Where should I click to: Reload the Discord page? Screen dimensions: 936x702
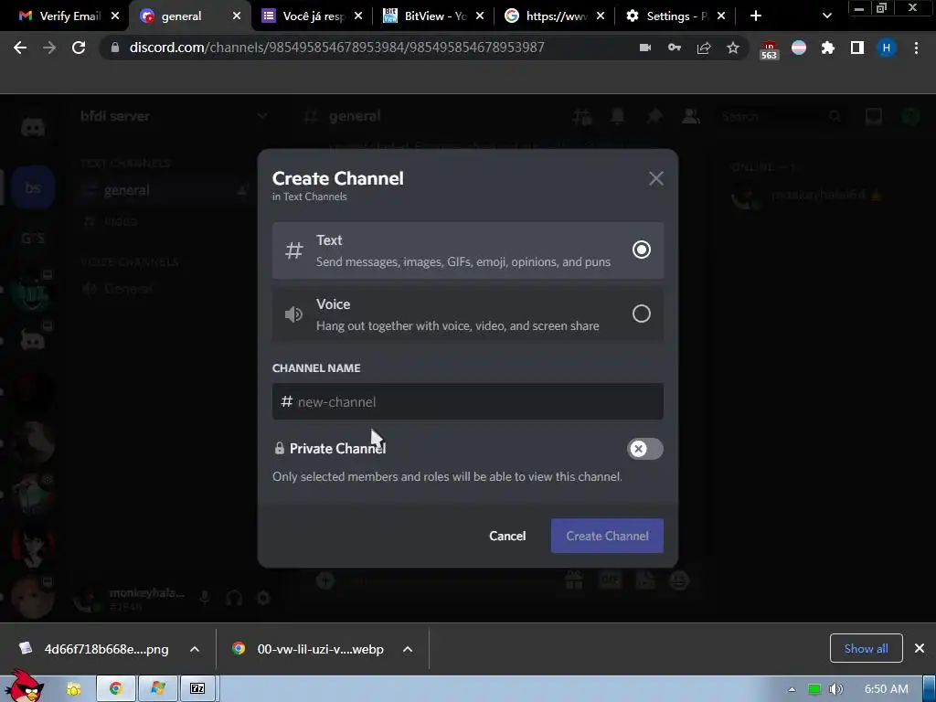(x=79, y=48)
